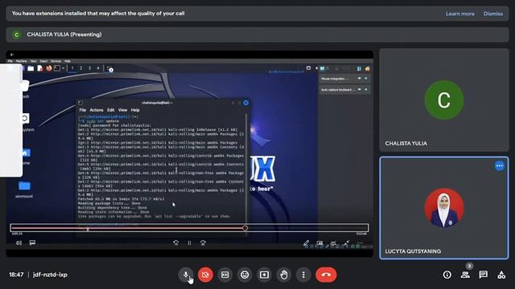
Task: Open the Edit menu in Kali terminal
Action: 111,110
